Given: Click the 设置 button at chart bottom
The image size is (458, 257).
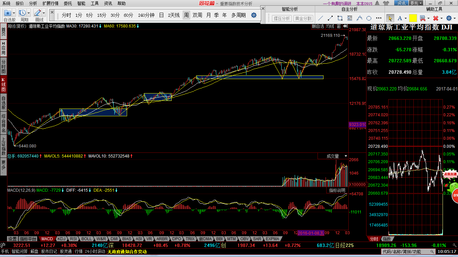Looking at the screenshot, I should click(13, 239).
